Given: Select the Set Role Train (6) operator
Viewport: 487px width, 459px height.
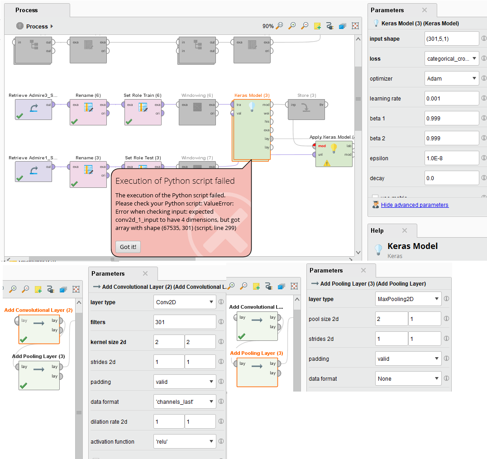Looking at the screenshot, I should click(143, 112).
